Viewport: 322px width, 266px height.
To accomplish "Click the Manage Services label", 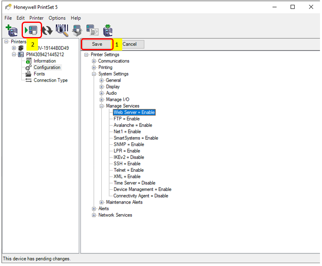I will pyautogui.click(x=123, y=106).
